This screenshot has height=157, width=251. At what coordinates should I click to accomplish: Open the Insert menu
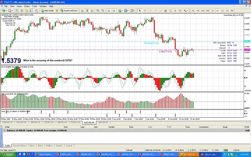pyautogui.click(x=19, y=6)
